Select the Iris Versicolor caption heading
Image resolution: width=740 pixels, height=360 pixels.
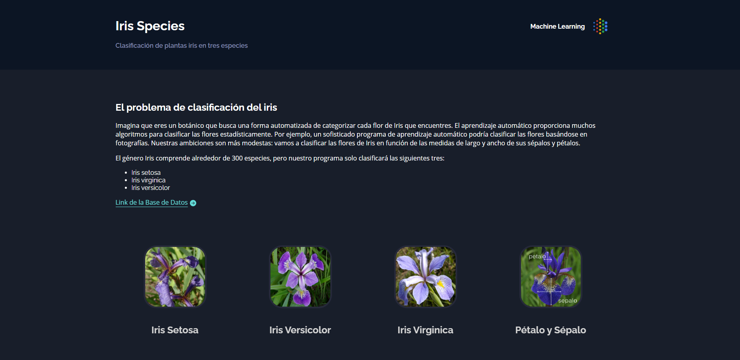(300, 330)
